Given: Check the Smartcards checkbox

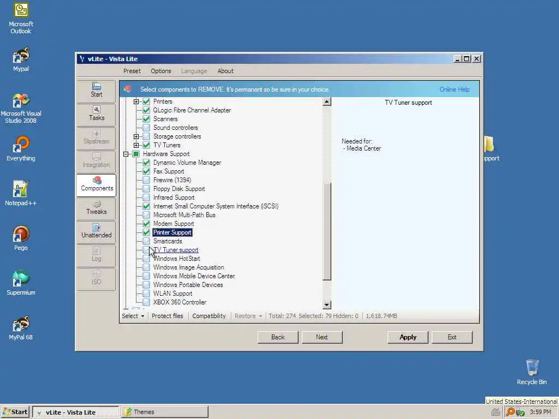Looking at the screenshot, I should click(x=146, y=241).
